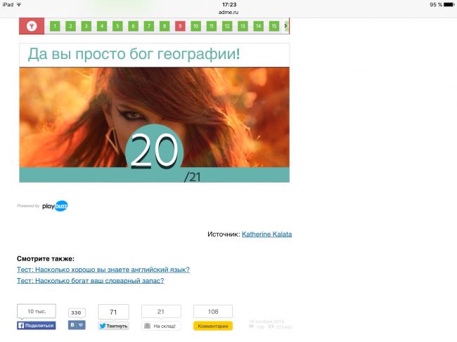457x342 pixels.
Task: Open the vocabulary richness test link
Action: click(x=90, y=280)
